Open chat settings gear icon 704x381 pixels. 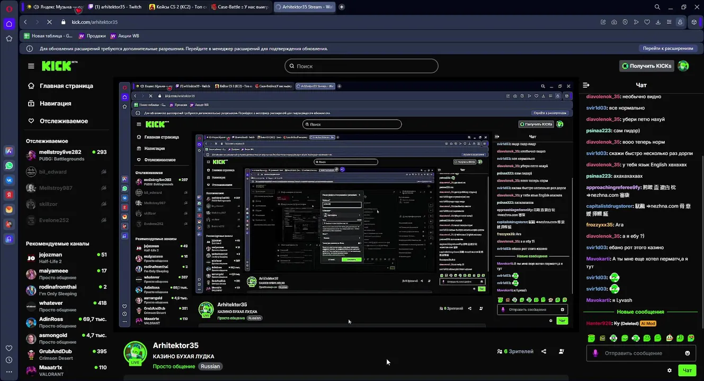pos(670,370)
